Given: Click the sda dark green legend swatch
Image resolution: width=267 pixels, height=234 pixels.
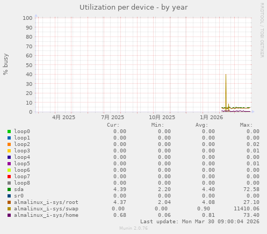Looking at the screenshot, I should [x=9, y=189].
